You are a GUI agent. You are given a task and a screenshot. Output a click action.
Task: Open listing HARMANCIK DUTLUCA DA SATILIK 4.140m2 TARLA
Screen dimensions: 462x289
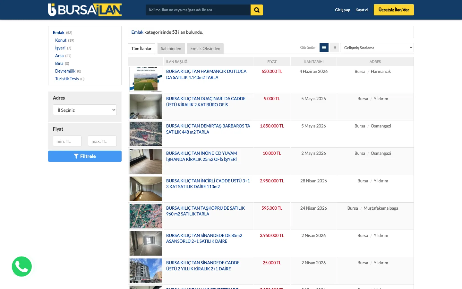pos(206,74)
